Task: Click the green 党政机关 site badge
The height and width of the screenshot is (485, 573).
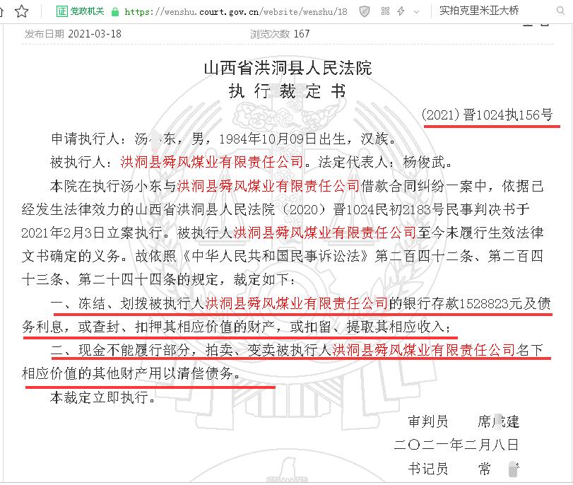Action: pyautogui.click(x=80, y=11)
